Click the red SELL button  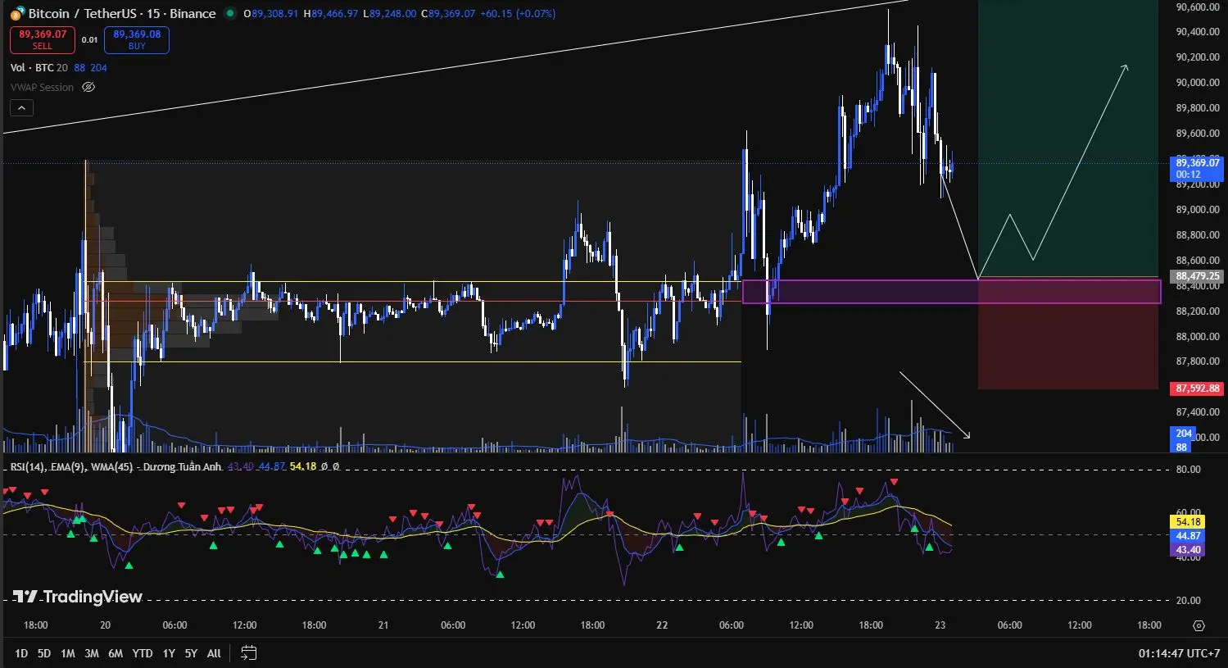43,39
